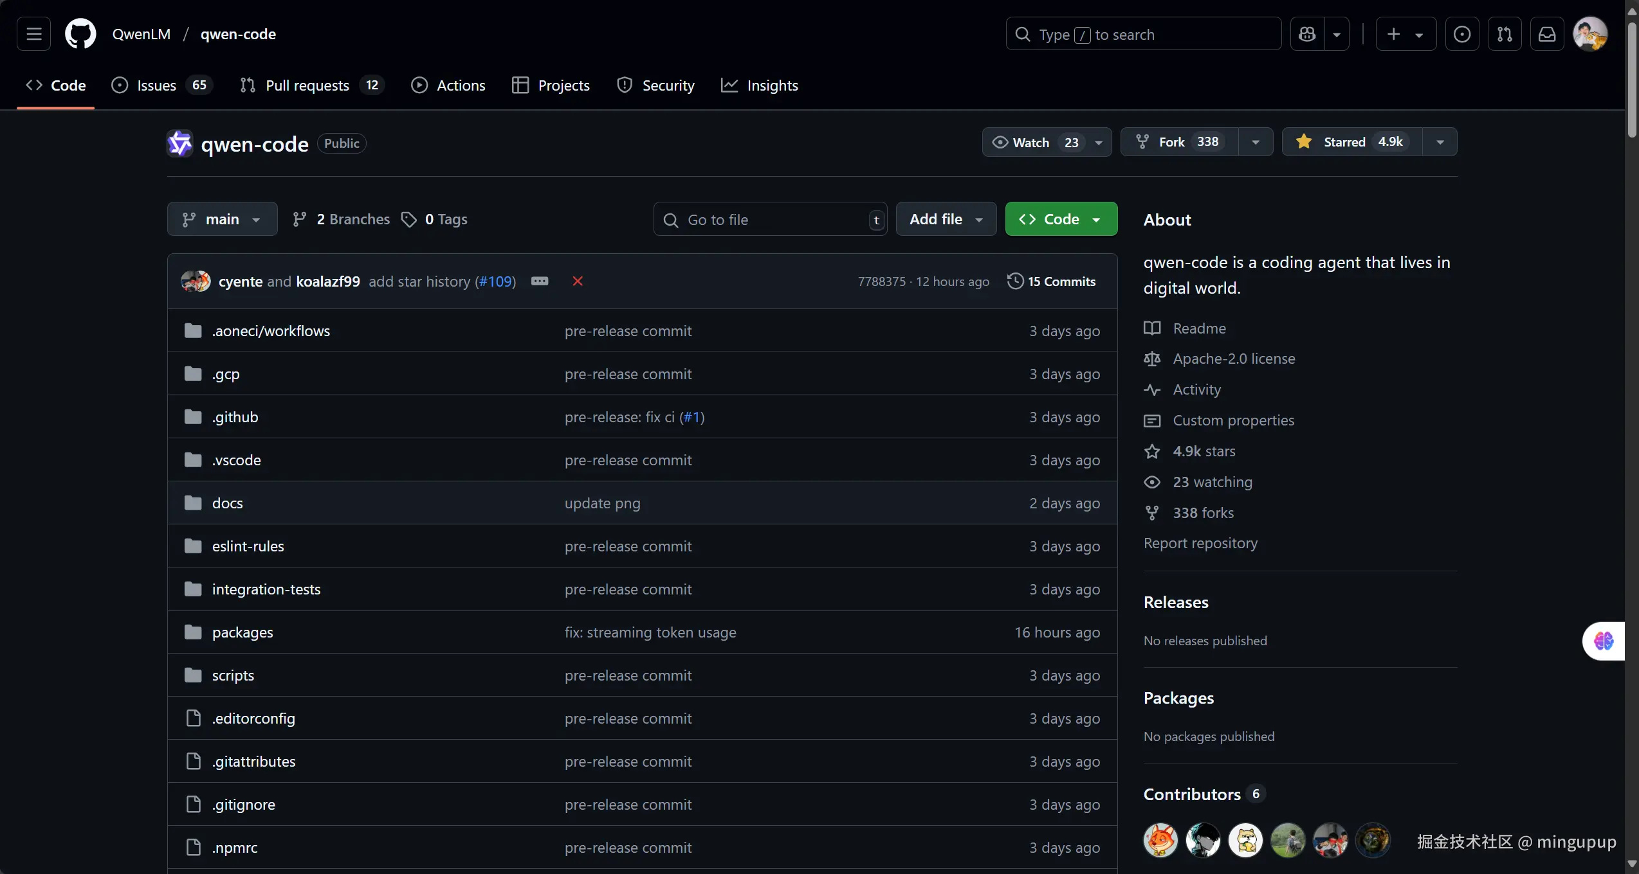Open the scripts folder

click(233, 675)
